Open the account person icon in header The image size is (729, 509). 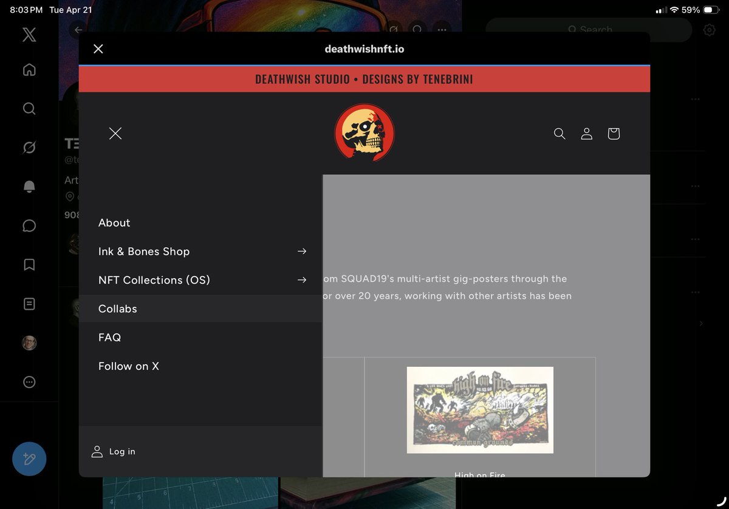pos(586,134)
